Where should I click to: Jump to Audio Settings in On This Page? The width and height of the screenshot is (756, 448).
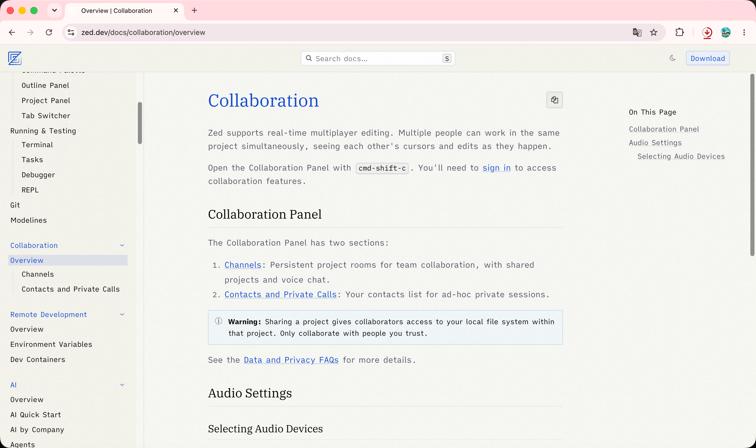(x=655, y=143)
